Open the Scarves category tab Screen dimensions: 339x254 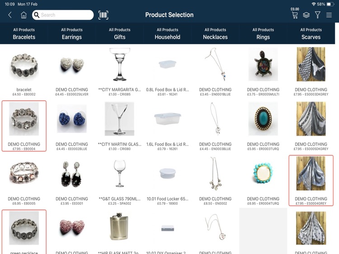(311, 34)
